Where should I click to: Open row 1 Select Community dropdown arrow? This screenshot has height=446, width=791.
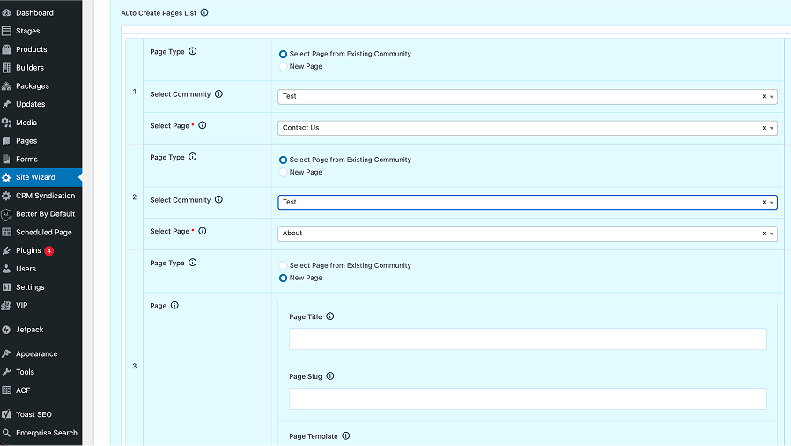tap(772, 97)
